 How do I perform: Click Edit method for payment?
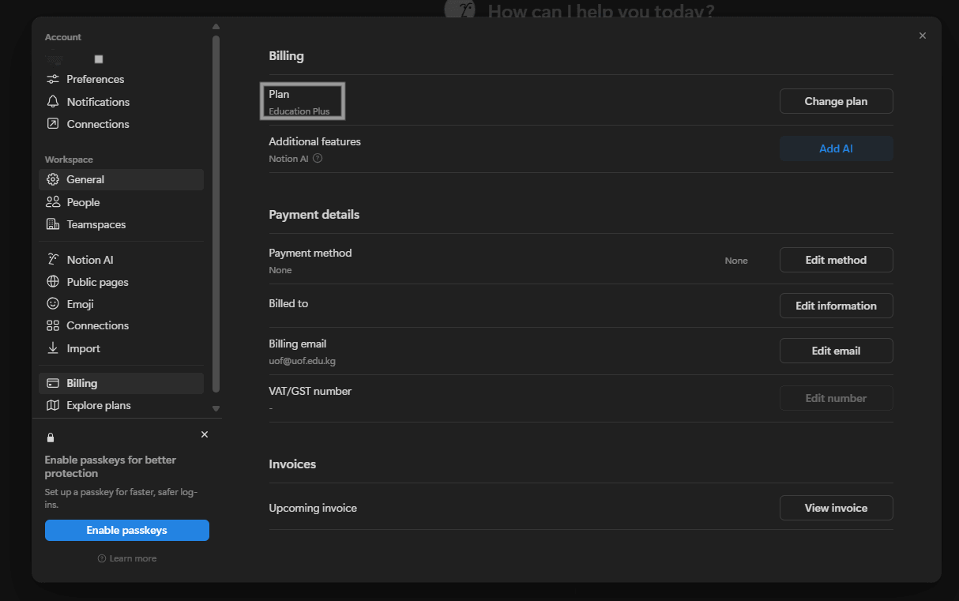836,260
